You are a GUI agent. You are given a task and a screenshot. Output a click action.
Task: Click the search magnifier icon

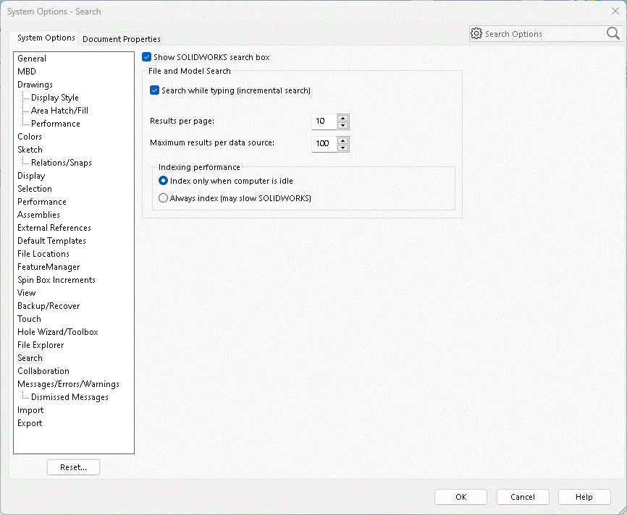pyautogui.click(x=613, y=33)
